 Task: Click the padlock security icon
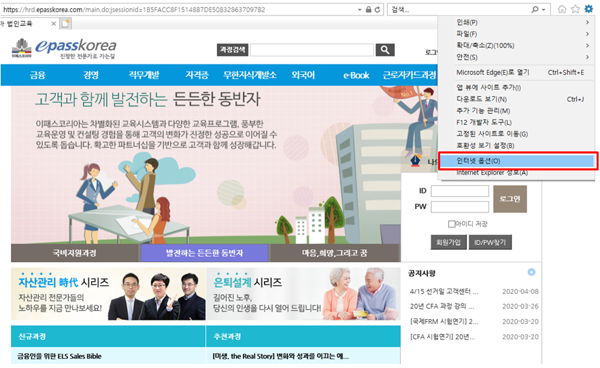pos(368,10)
